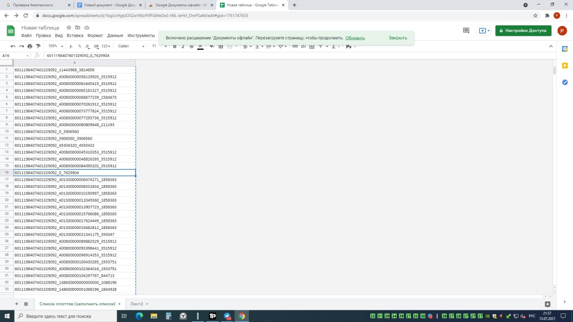The width and height of the screenshot is (573, 322).
Task: Insert a comment from toolbar
Action: click(304, 46)
